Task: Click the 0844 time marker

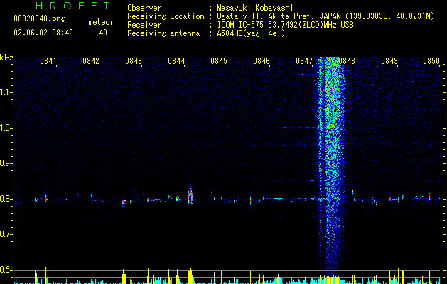Action: point(176,61)
